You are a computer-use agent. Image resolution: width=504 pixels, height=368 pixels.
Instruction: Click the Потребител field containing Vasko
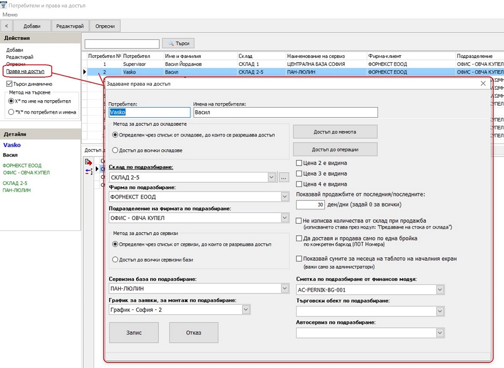150,112
